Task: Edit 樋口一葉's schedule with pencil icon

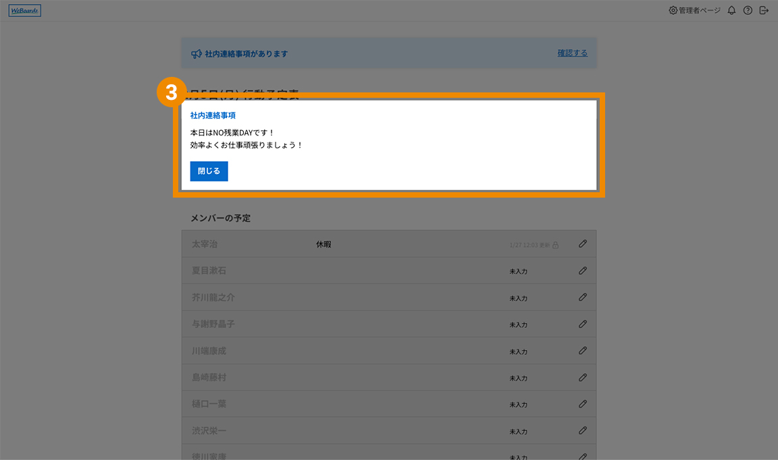Action: tap(583, 404)
